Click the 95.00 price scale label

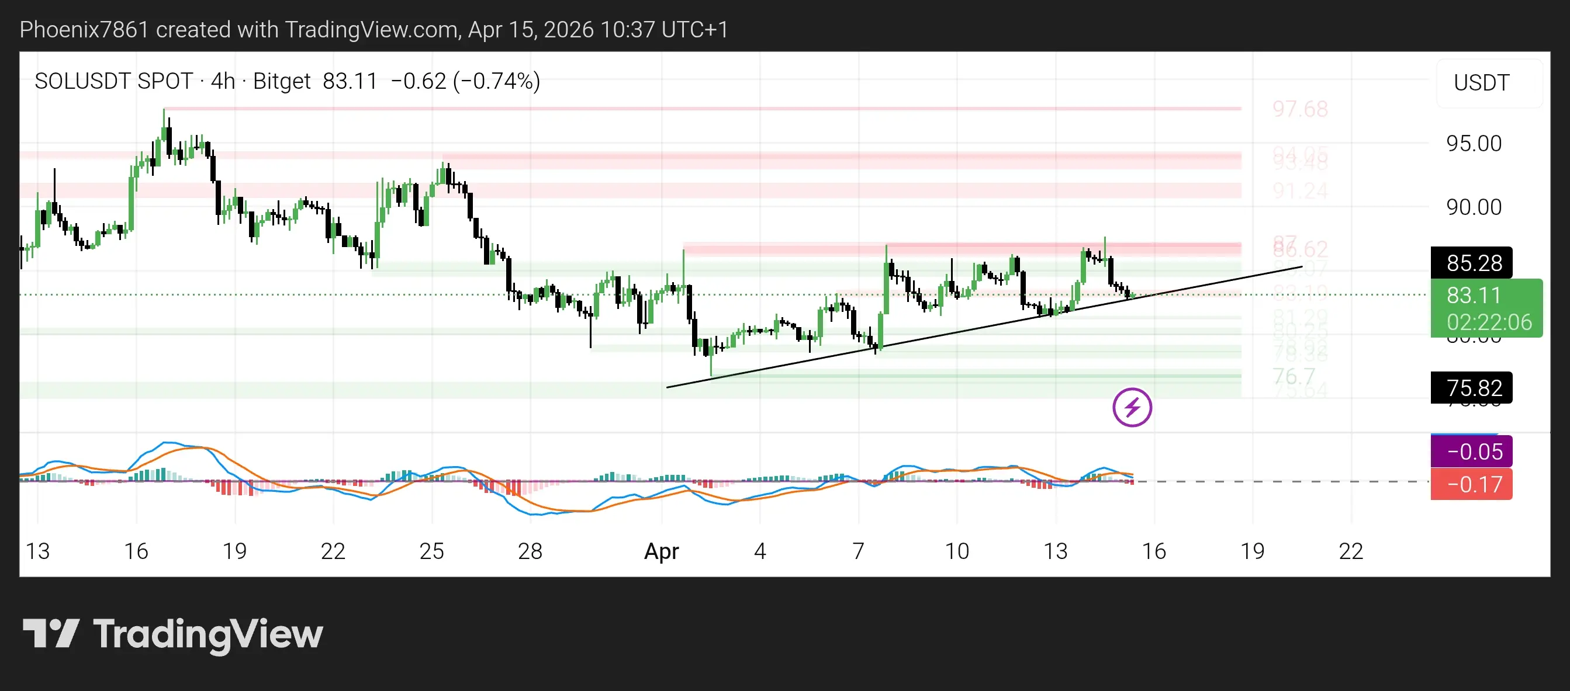(x=1474, y=144)
